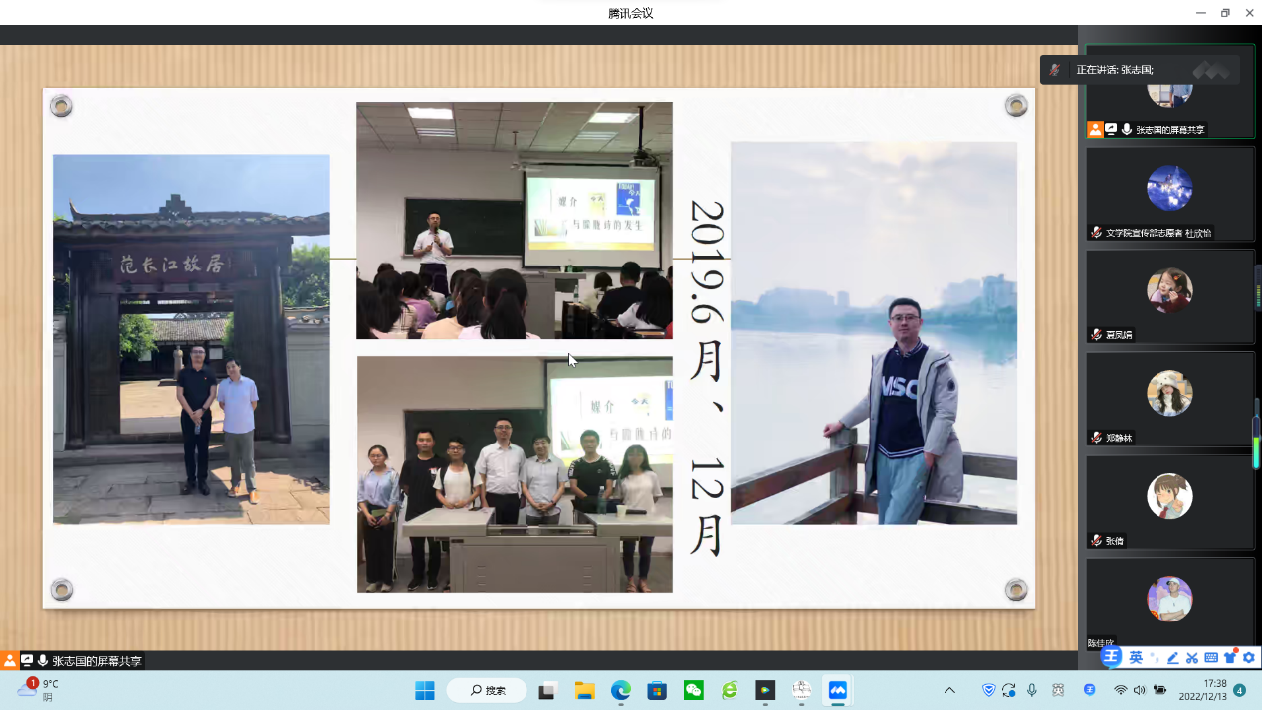This screenshot has width=1262, height=710.
Task: Click the taskbar search box
Action: pyautogui.click(x=487, y=690)
